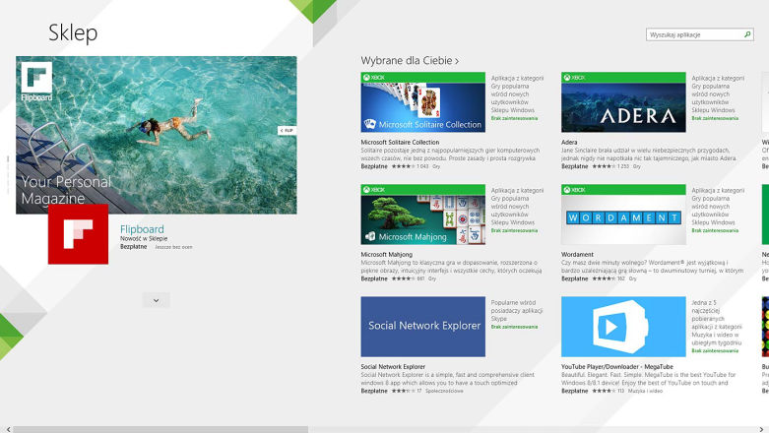Click the Adera star rating
This screenshot has width=769, height=433.
point(604,166)
